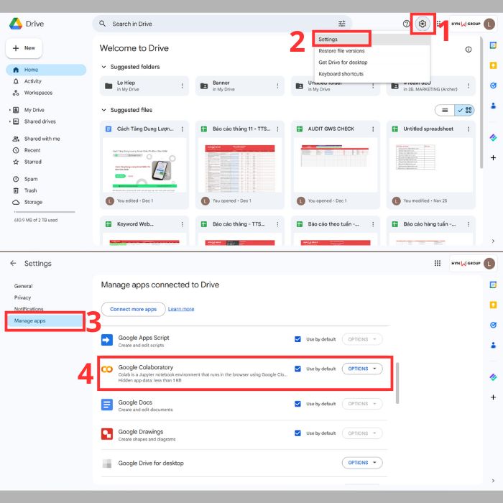This screenshot has width=503, height=503.
Task: Collapse the Suggested files section
Action: [103, 110]
